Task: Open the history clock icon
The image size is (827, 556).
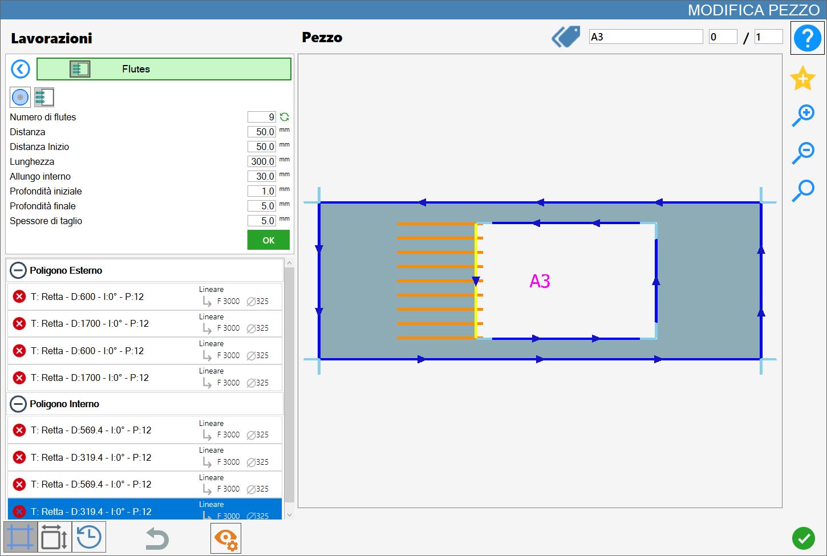Action: pos(89,537)
